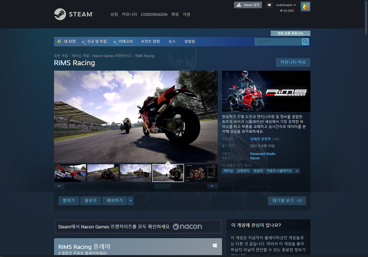
Task: Click the 검색하기 search field
Action: coord(278,41)
